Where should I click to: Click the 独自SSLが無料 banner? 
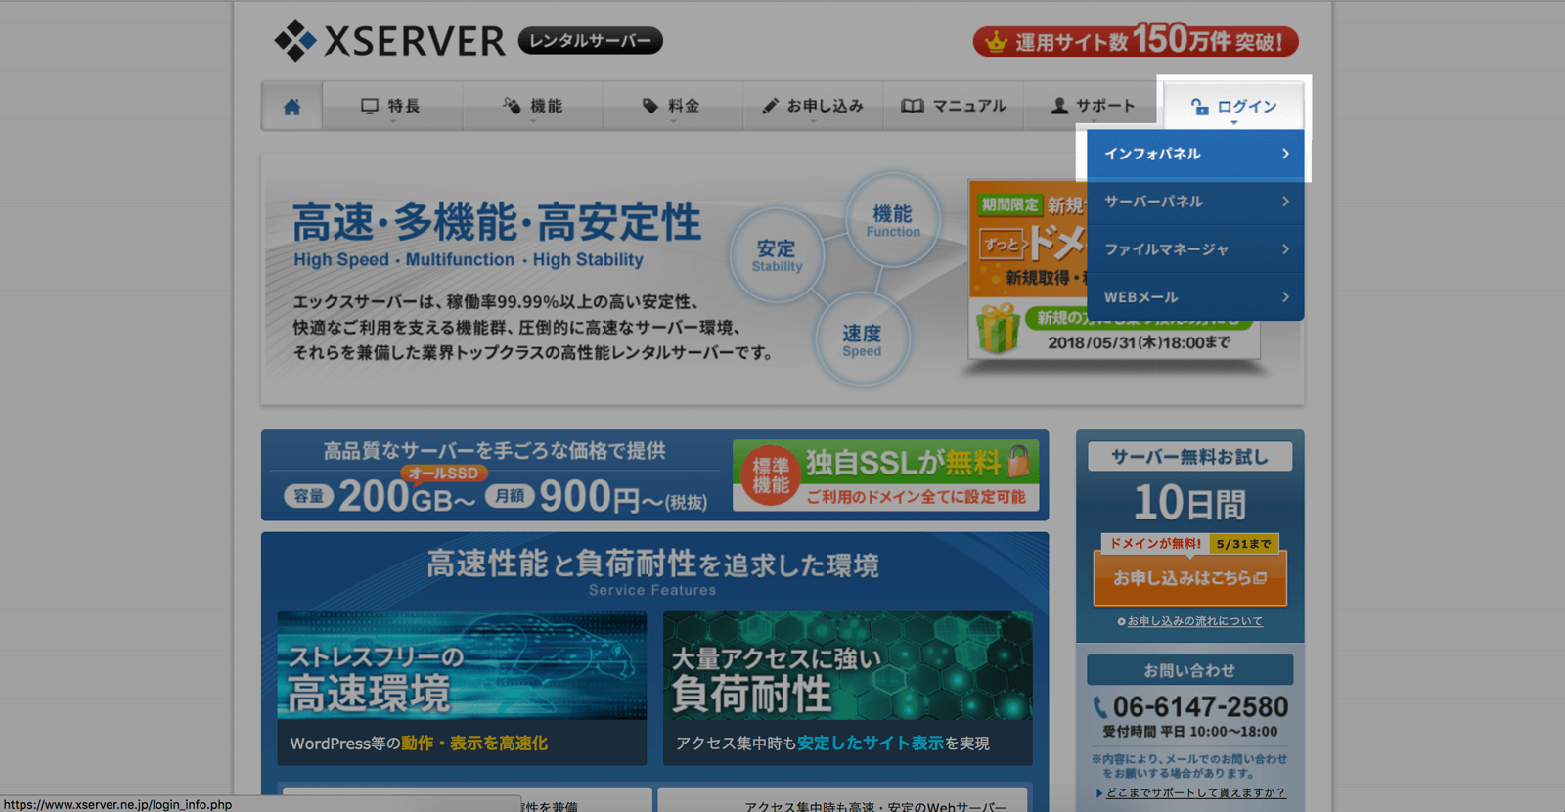click(x=885, y=475)
